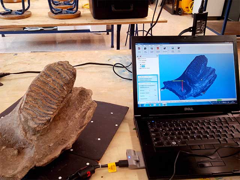
Task: Click the system tray clock on the taskbar
Action: pos(232,102)
